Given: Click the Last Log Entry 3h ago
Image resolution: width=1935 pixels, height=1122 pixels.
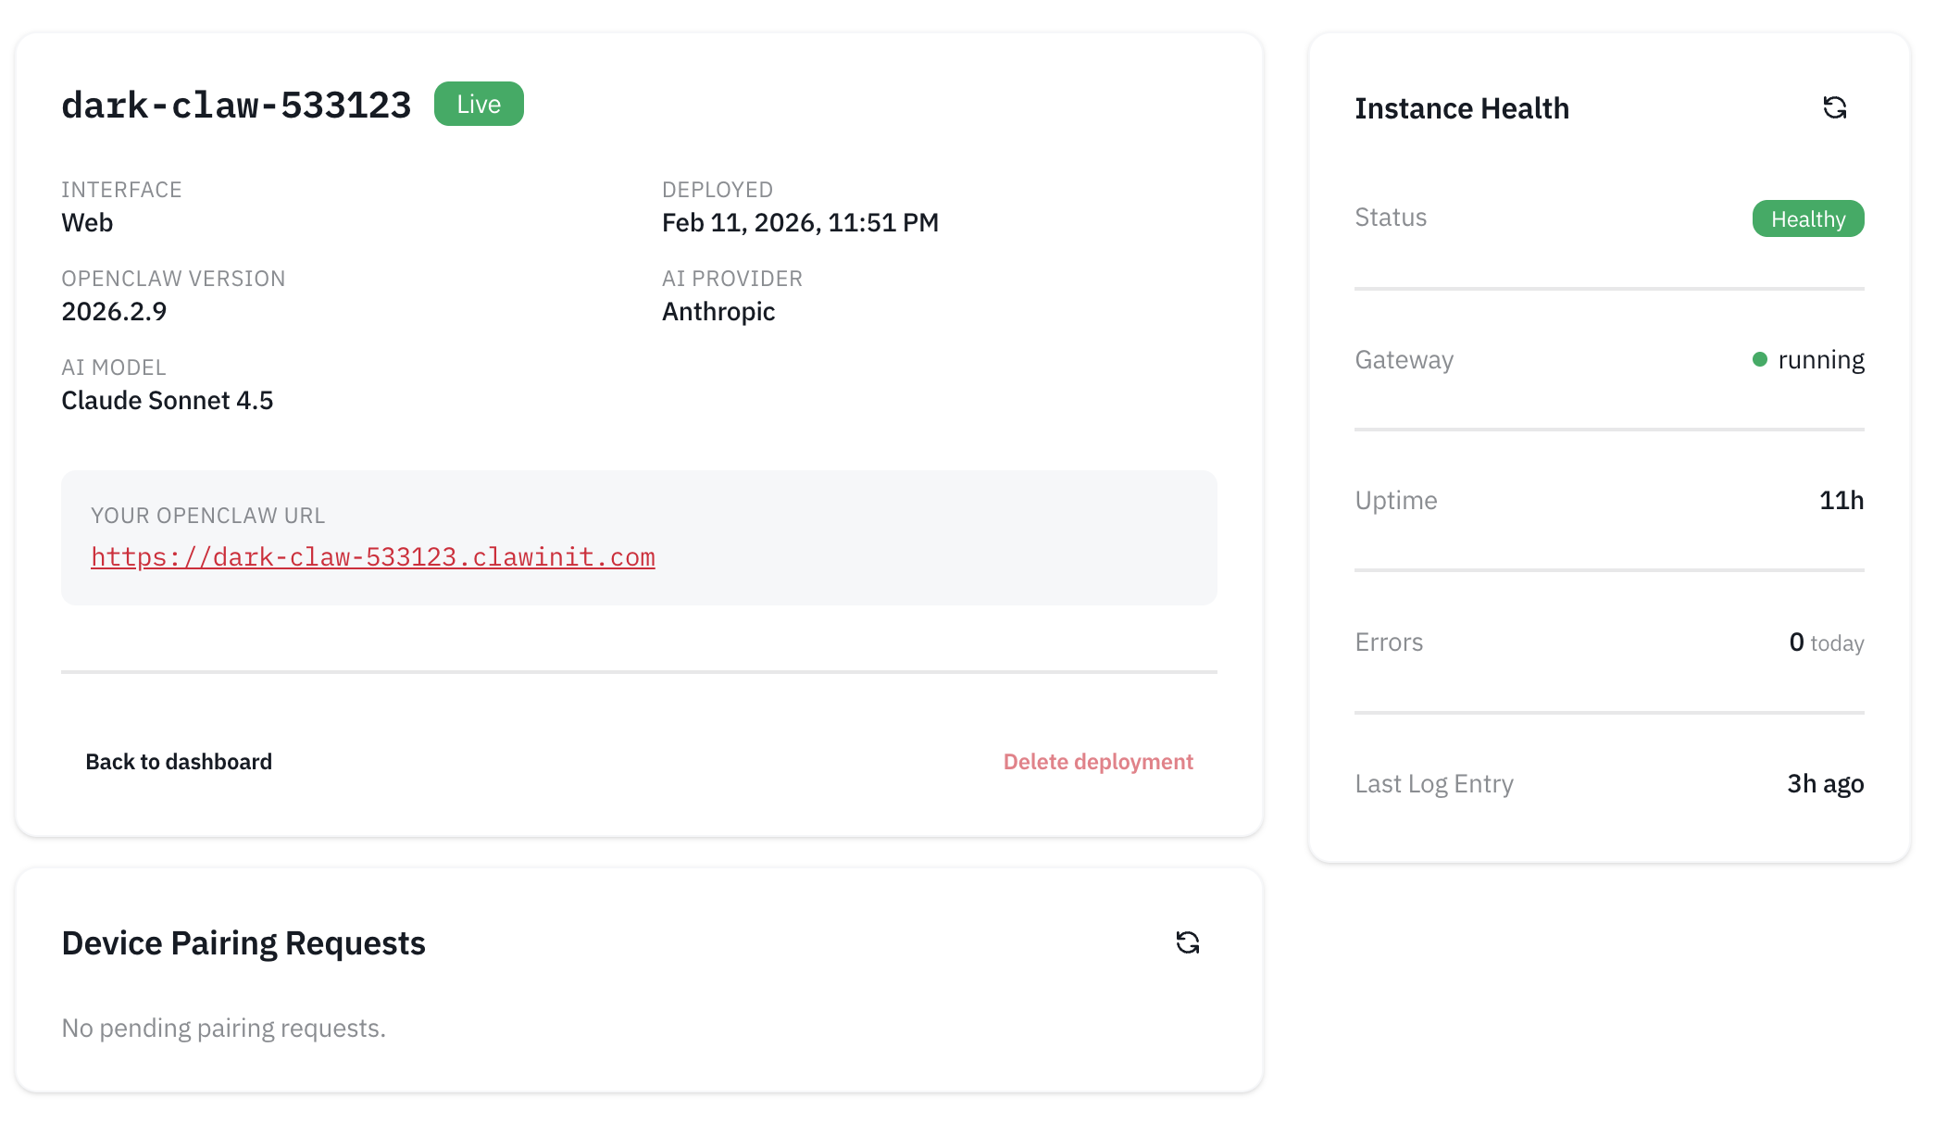Looking at the screenshot, I should [x=1825, y=783].
